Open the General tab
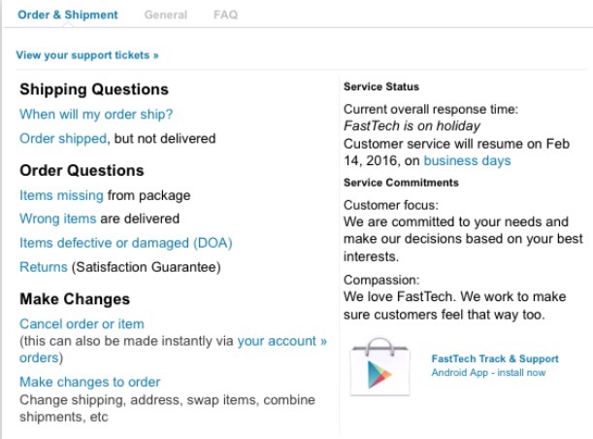The height and width of the screenshot is (439, 593). (x=166, y=15)
